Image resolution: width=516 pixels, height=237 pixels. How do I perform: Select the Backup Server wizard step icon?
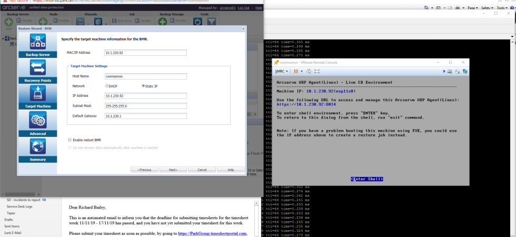38,42
